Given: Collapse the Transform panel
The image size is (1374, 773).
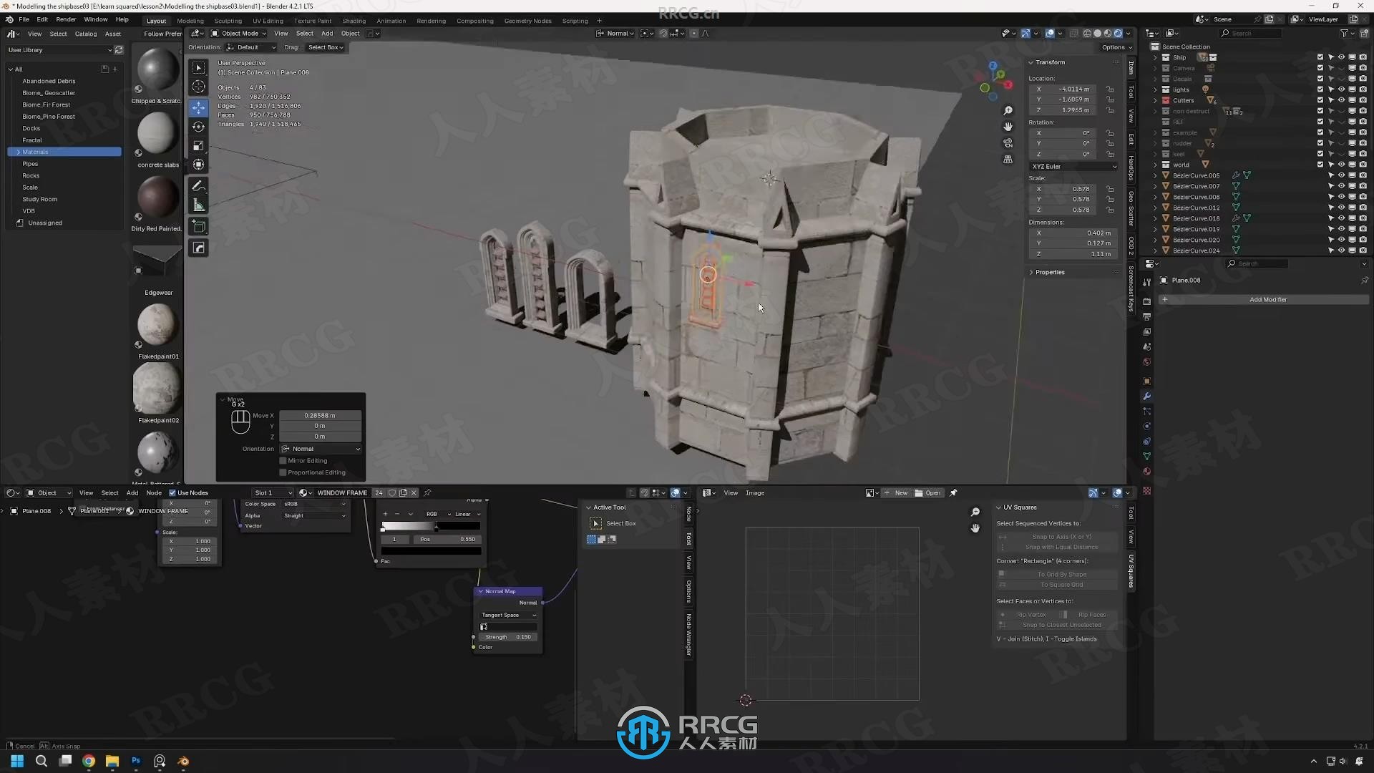Looking at the screenshot, I should 1050,62.
